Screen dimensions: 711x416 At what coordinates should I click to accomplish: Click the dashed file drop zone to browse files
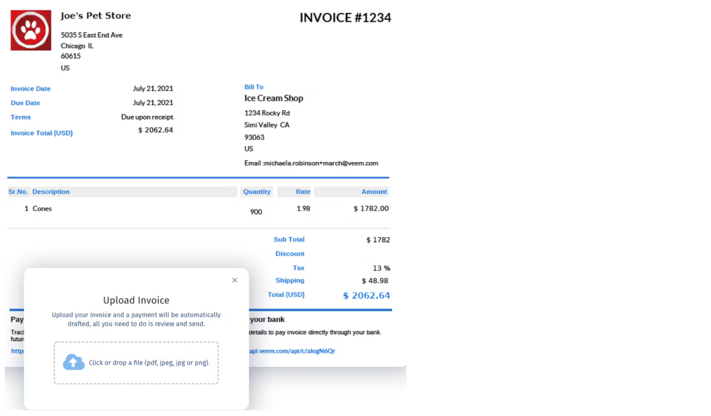tap(136, 363)
